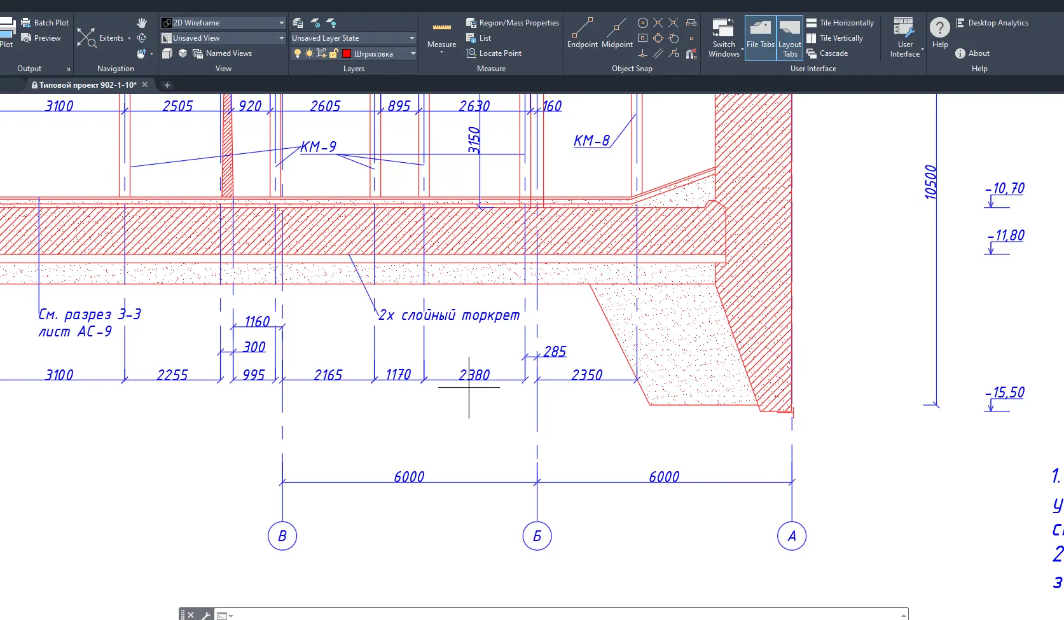Click the Plot button
Image resolution: width=1064 pixels, height=620 pixels.
7,33
